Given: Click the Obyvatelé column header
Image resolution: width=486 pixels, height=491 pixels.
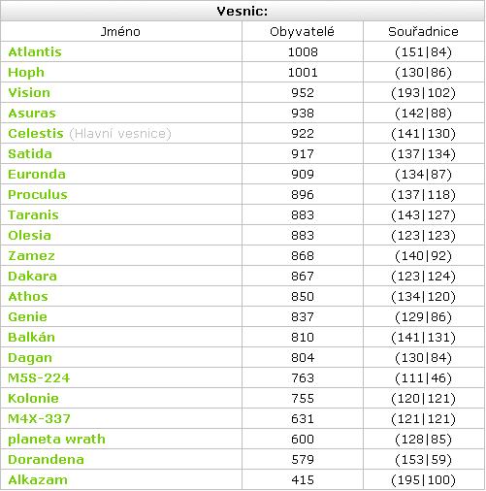Looking at the screenshot, I should pos(302,32).
